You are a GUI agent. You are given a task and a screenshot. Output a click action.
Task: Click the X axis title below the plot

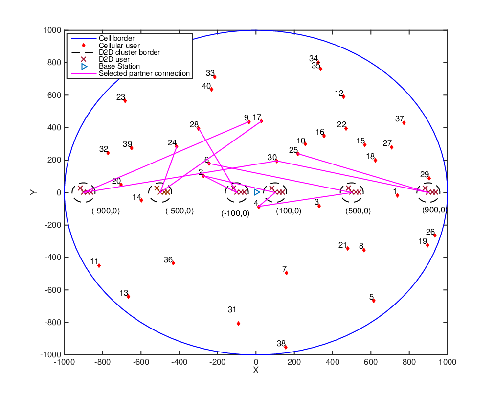pos(256,370)
